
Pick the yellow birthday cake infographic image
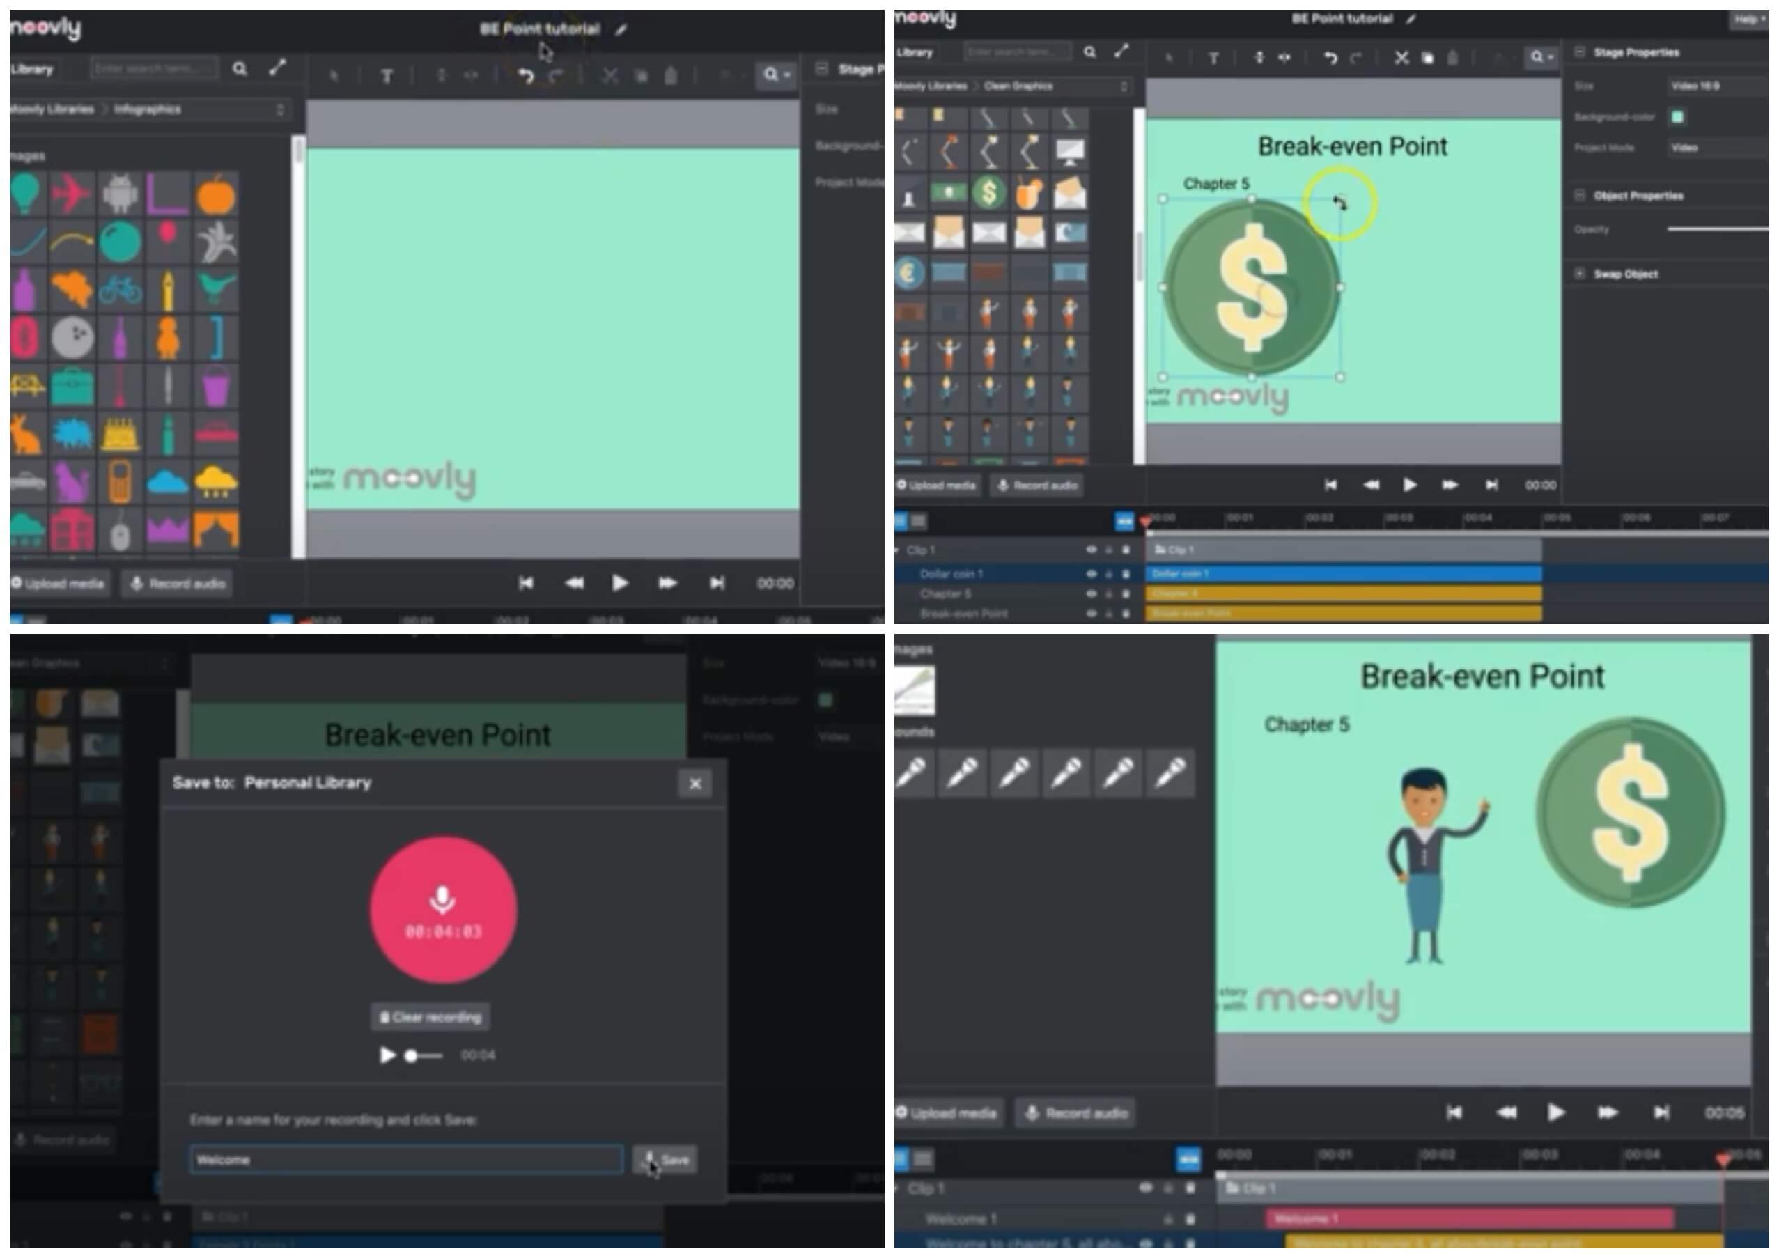click(x=119, y=434)
